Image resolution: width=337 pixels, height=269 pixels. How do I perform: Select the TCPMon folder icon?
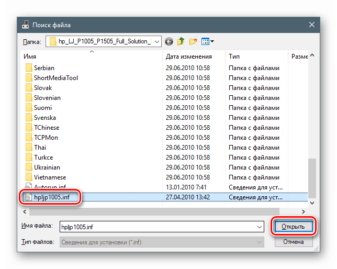(x=29, y=137)
